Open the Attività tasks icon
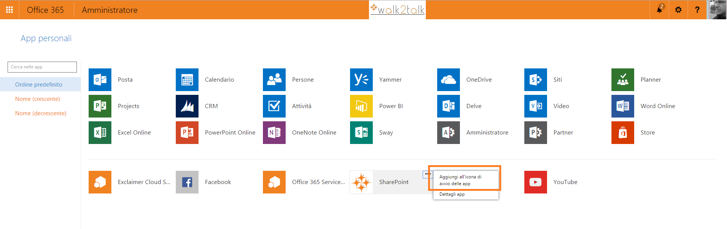Viewport: 727px width, 229px height. (x=274, y=106)
